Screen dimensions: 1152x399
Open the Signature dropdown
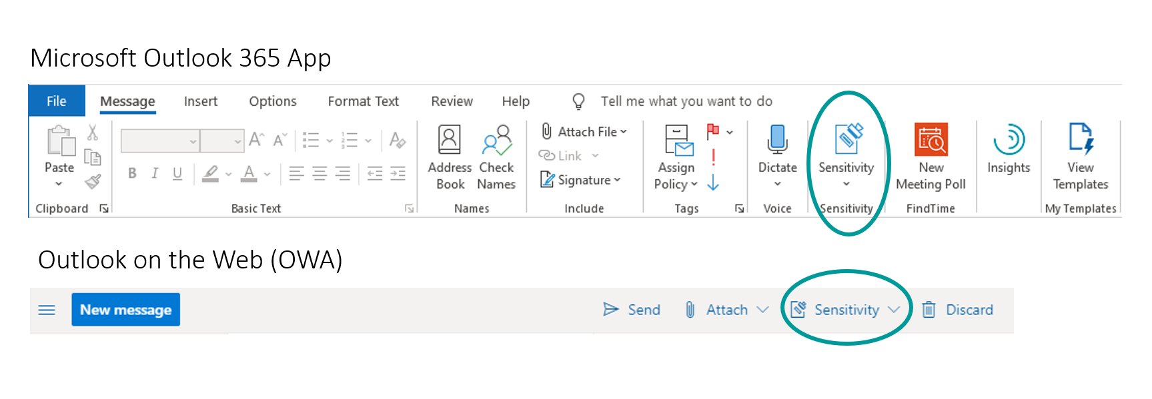pyautogui.click(x=580, y=180)
